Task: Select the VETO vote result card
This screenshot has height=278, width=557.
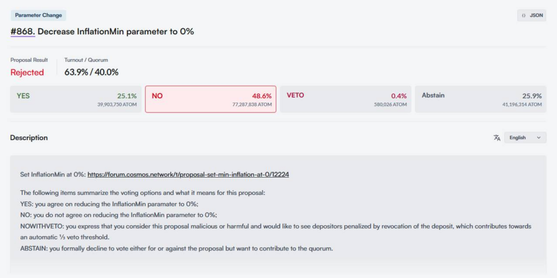Action: pyautogui.click(x=345, y=99)
